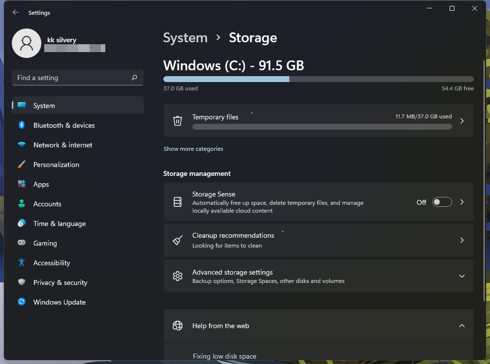The image size is (490, 364).
Task: Go to Windows Update
Action: [78, 302]
